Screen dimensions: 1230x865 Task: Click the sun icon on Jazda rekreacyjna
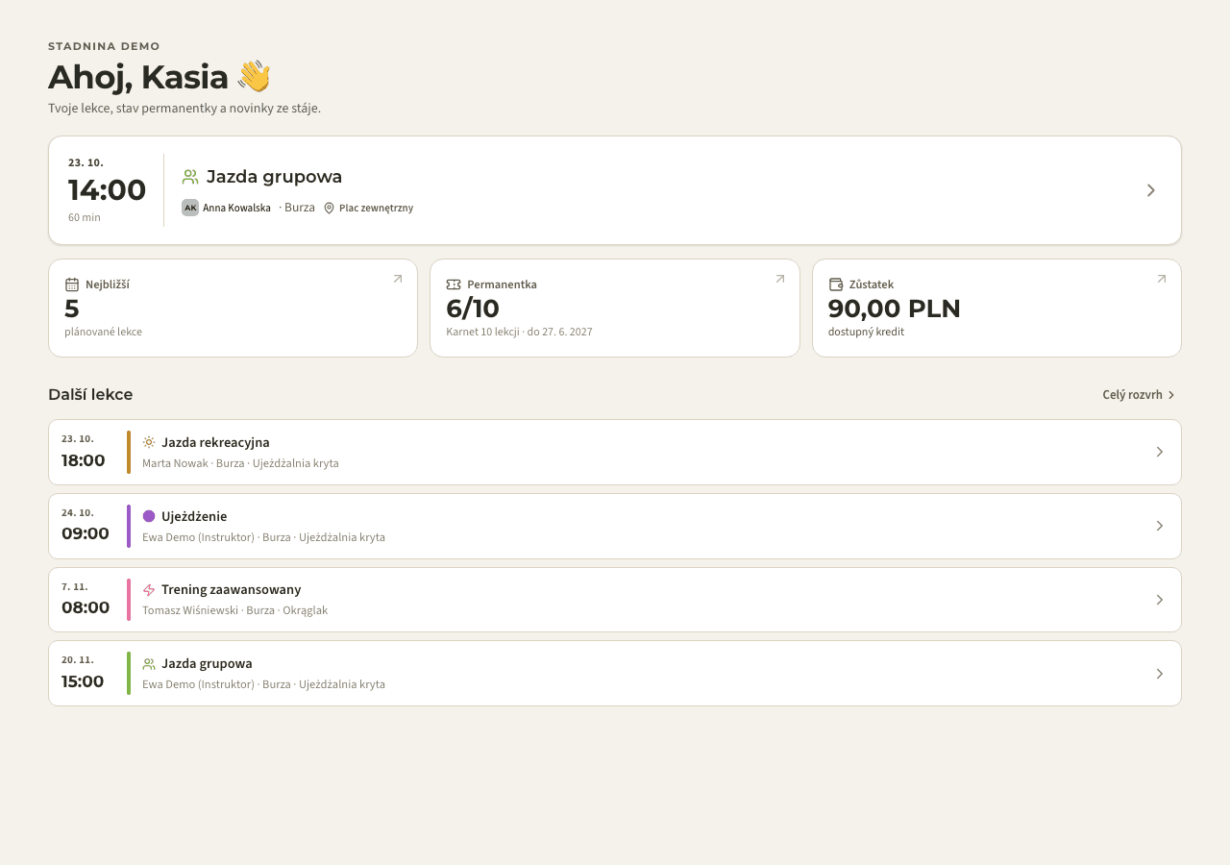point(149,442)
